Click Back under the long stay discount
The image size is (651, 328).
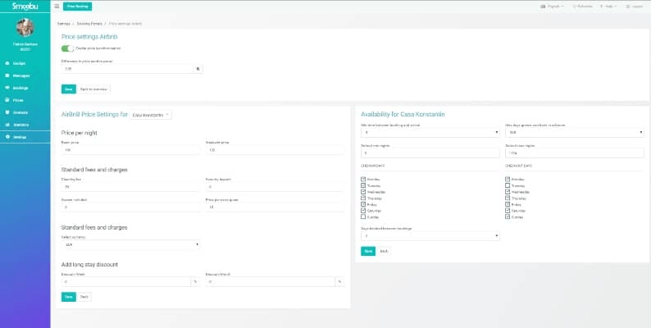point(84,297)
